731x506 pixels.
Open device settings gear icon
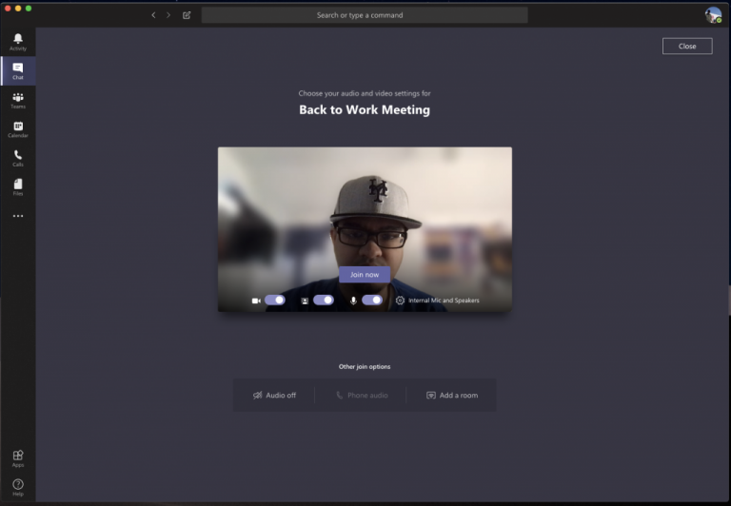point(400,301)
